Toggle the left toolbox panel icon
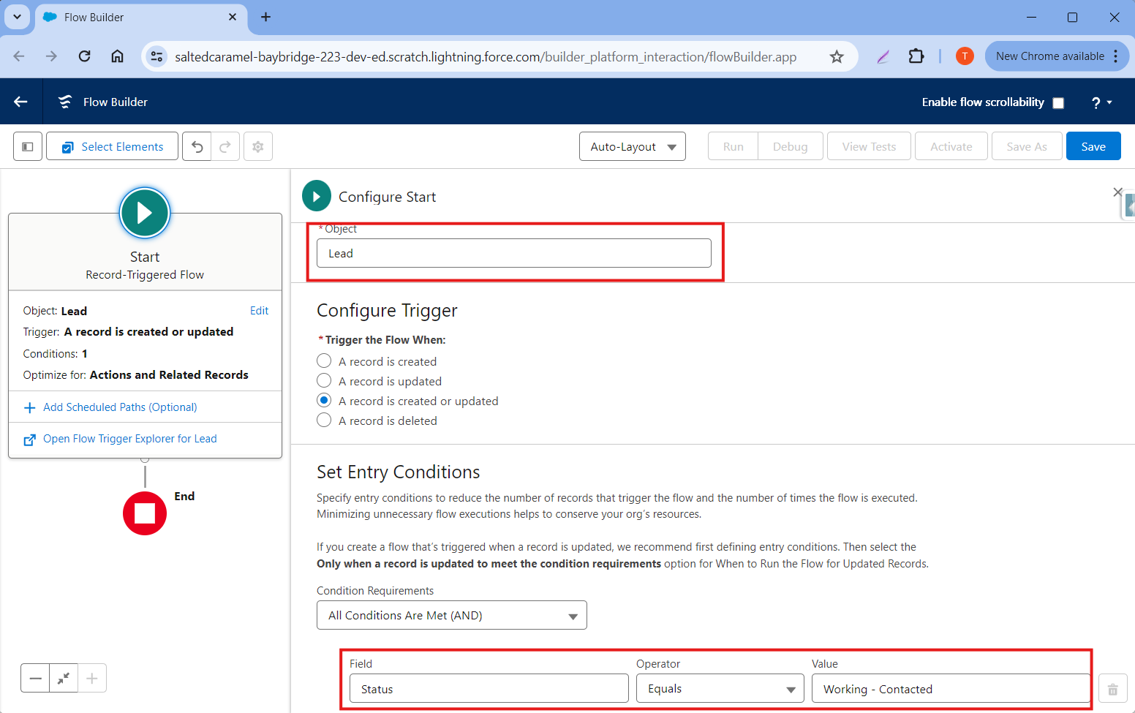The image size is (1135, 713). tap(28, 146)
